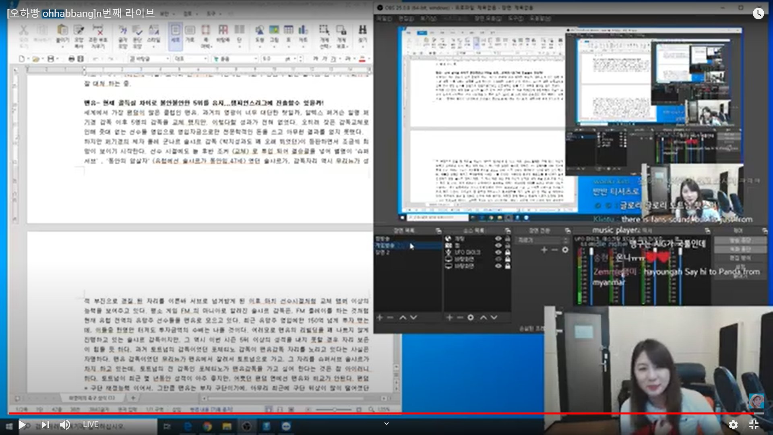Screen dimensions: 773x435
Task: Click second button in OBS controls panel
Action: pos(740,249)
